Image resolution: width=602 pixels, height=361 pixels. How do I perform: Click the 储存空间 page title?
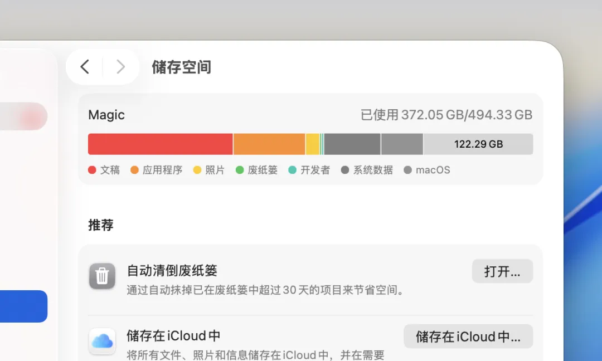point(182,67)
